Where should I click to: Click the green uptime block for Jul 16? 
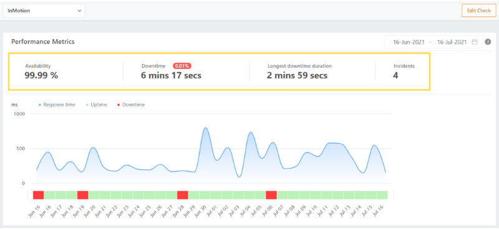point(382,195)
